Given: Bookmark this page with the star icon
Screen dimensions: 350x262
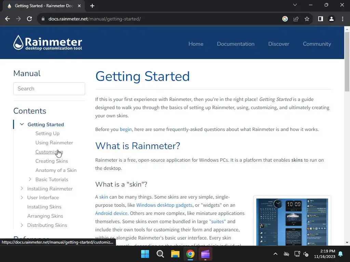Looking at the screenshot, I should (x=307, y=19).
